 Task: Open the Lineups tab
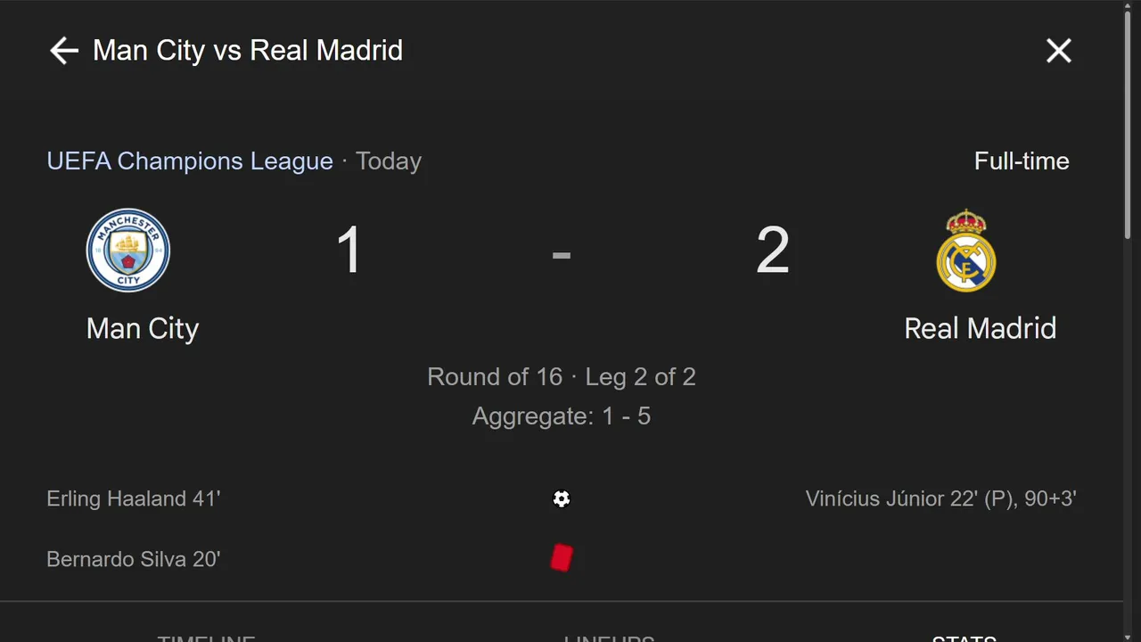coord(609,637)
